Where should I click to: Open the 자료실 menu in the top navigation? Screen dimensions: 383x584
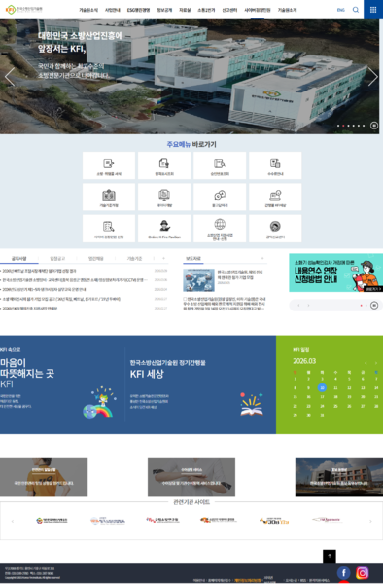tap(185, 10)
